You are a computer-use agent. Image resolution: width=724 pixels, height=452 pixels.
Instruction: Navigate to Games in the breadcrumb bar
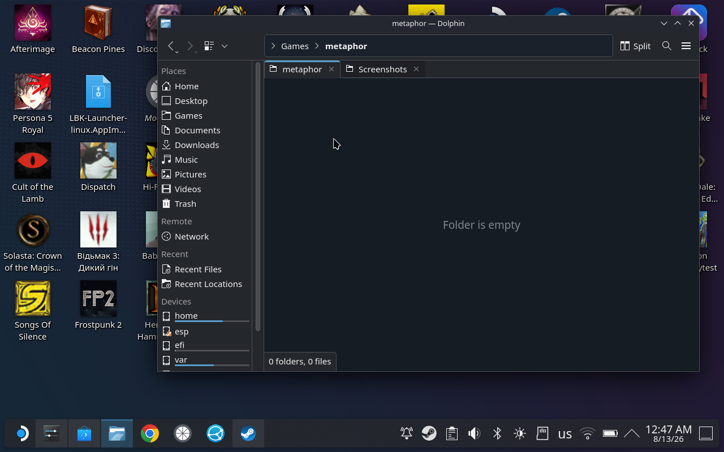(295, 46)
